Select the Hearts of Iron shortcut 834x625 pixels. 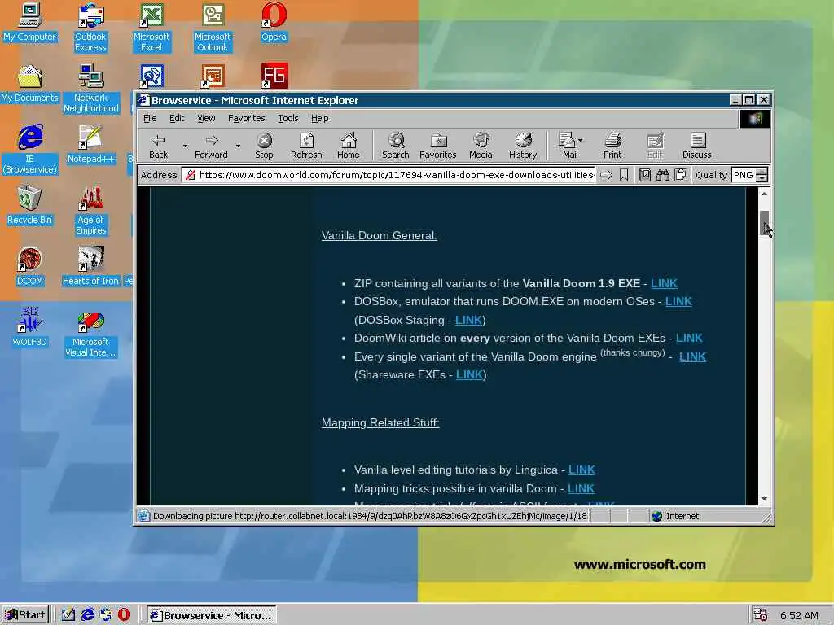click(91, 266)
